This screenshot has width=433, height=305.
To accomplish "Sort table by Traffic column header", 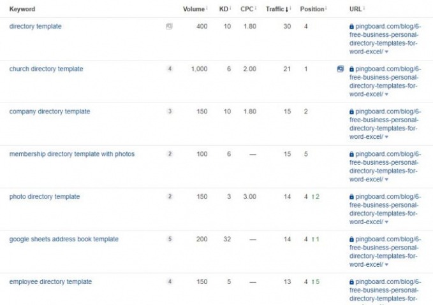I will pyautogui.click(x=276, y=9).
